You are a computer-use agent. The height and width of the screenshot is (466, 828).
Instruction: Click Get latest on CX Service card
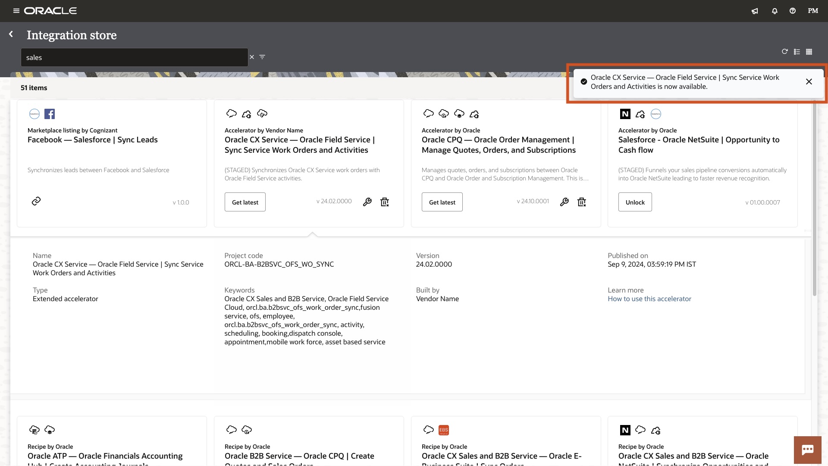pyautogui.click(x=245, y=202)
